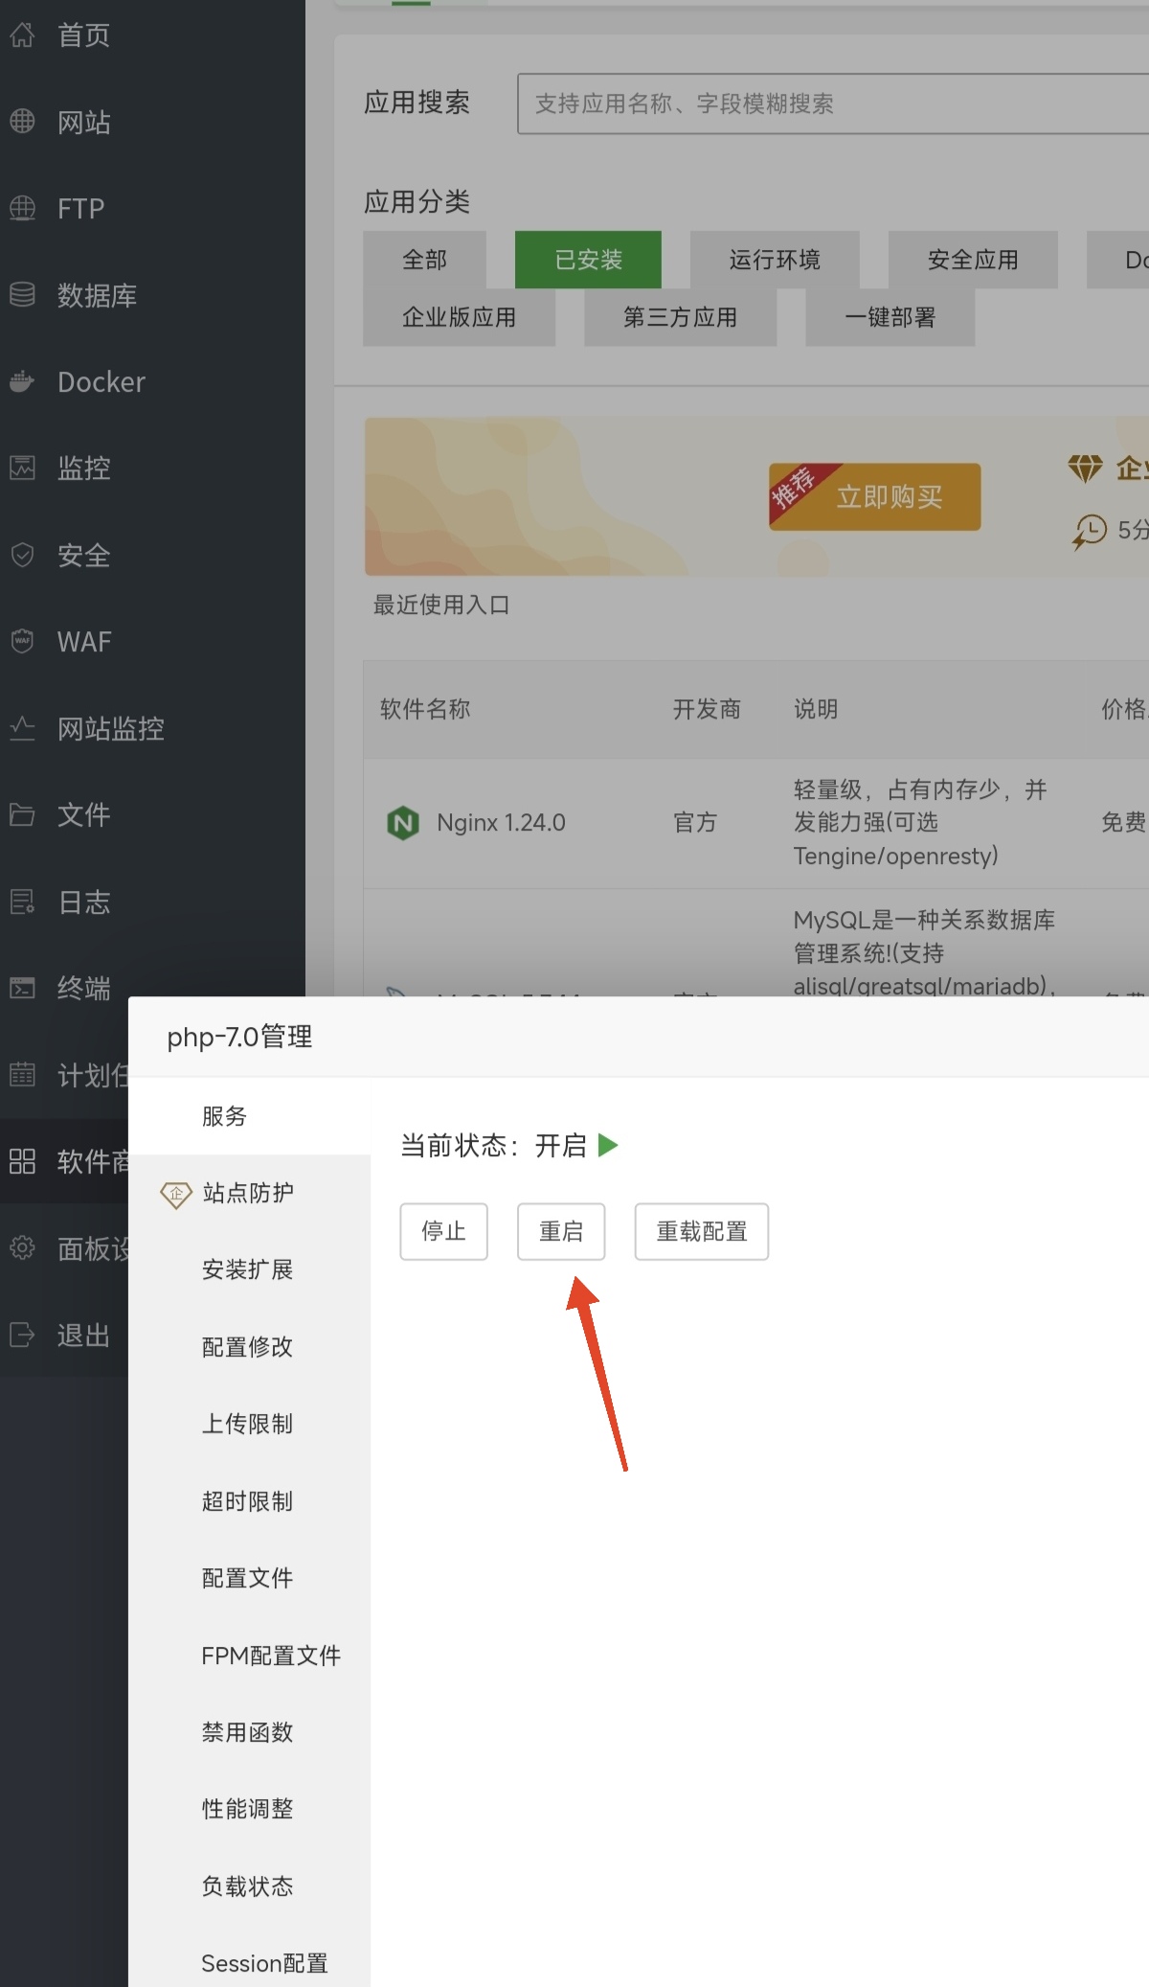
Task: Click the shield icon beside 安全
Action: [x=22, y=555]
